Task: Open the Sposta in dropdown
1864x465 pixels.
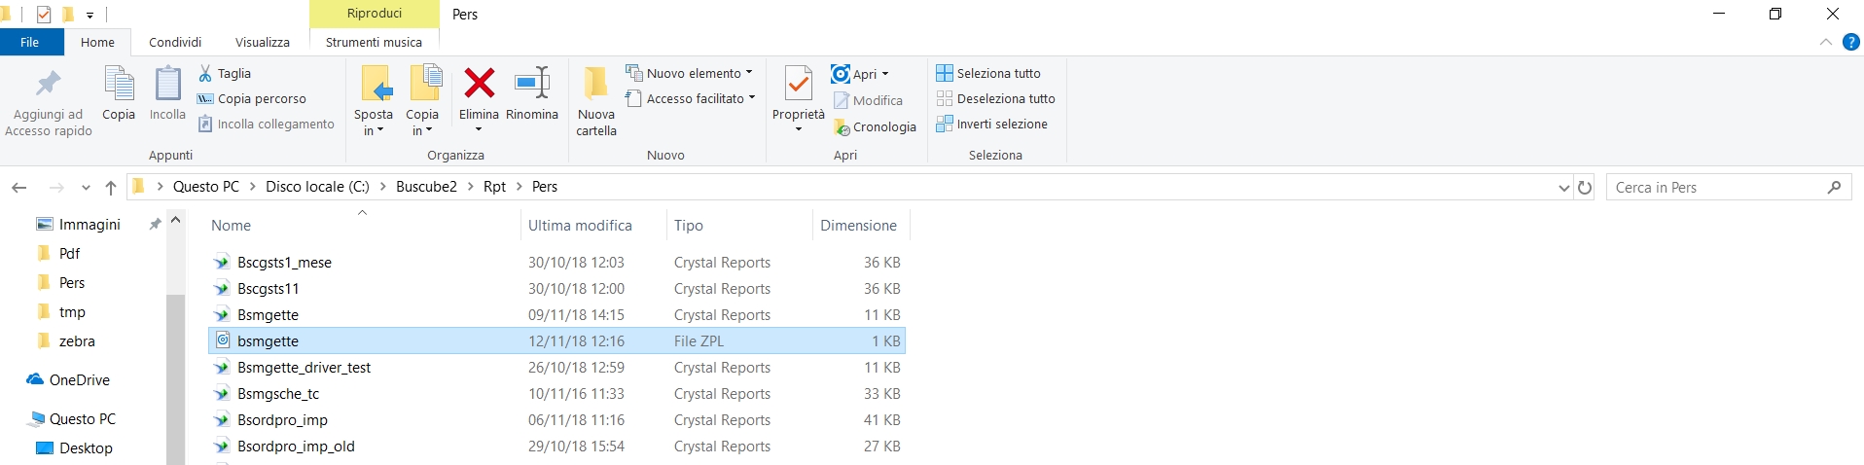Action: (374, 123)
